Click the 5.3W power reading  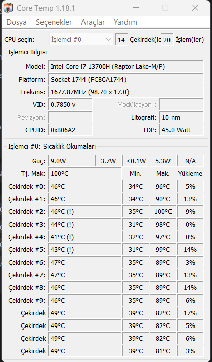(163, 161)
